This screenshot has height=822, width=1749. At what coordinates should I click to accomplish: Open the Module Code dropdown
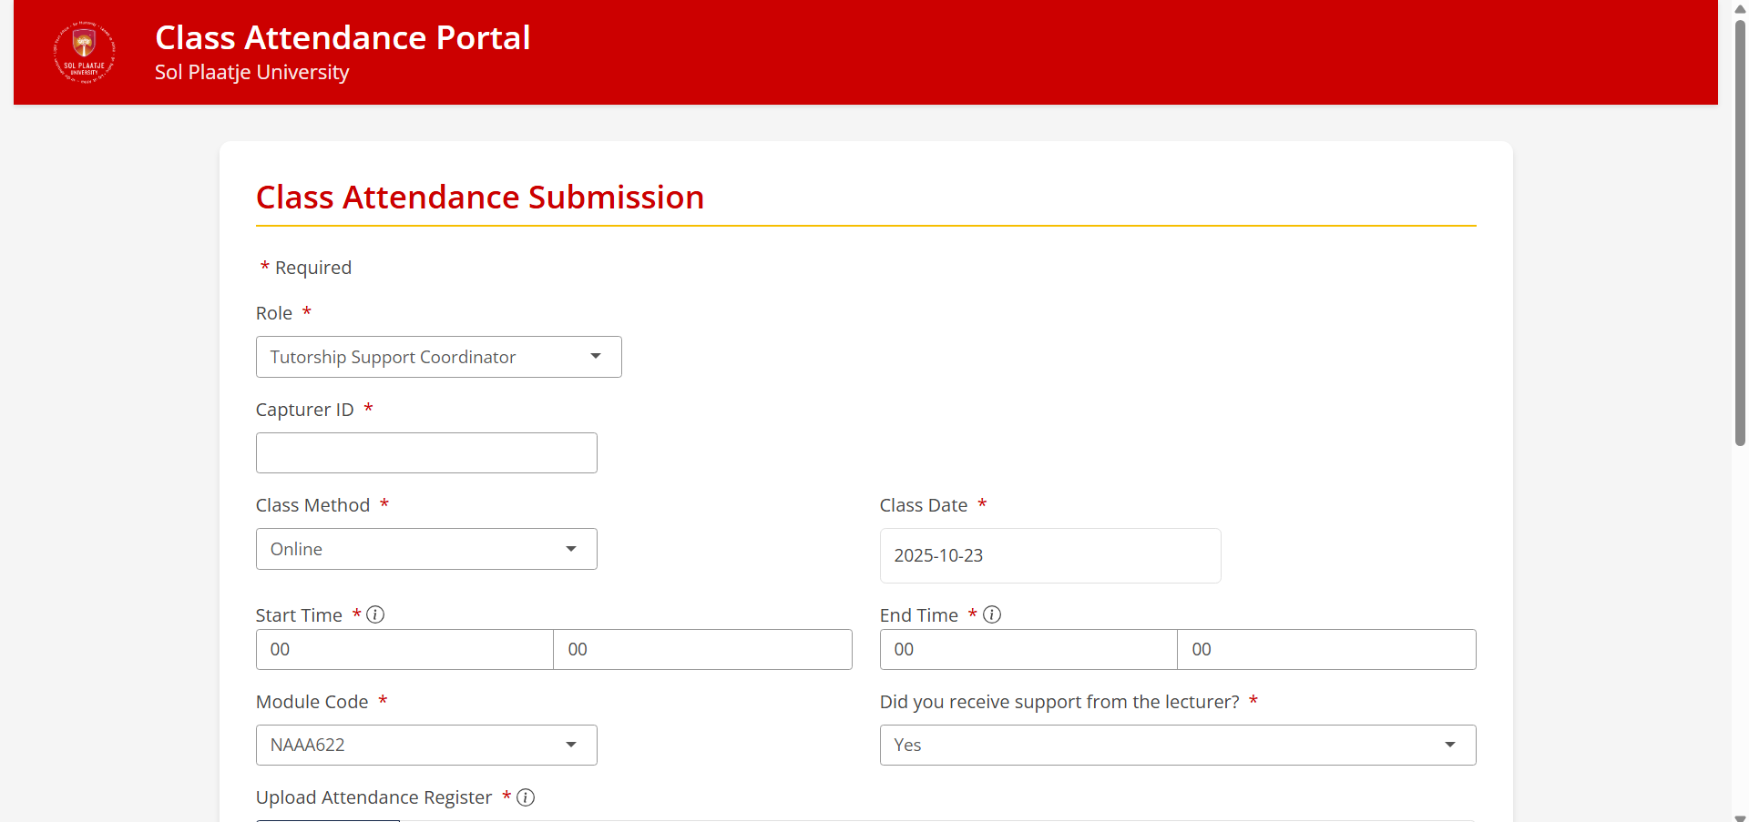click(x=426, y=745)
